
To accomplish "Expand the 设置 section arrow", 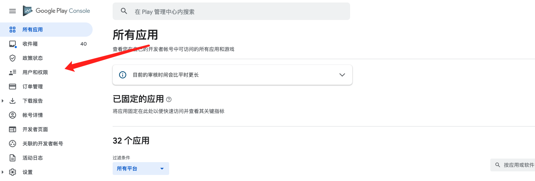I will click(3, 172).
